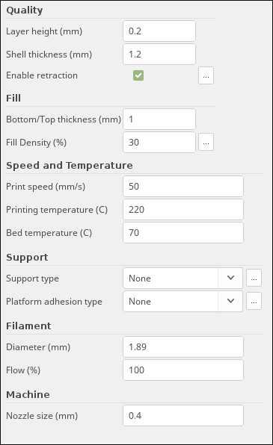Focus the filament Diameter field
This screenshot has height=445, width=273.
tap(183, 346)
